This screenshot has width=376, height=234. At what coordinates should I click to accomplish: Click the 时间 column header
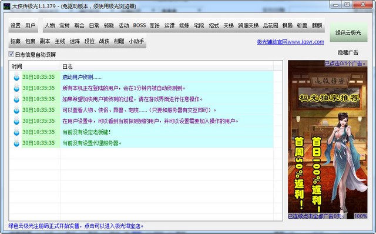tap(35, 66)
